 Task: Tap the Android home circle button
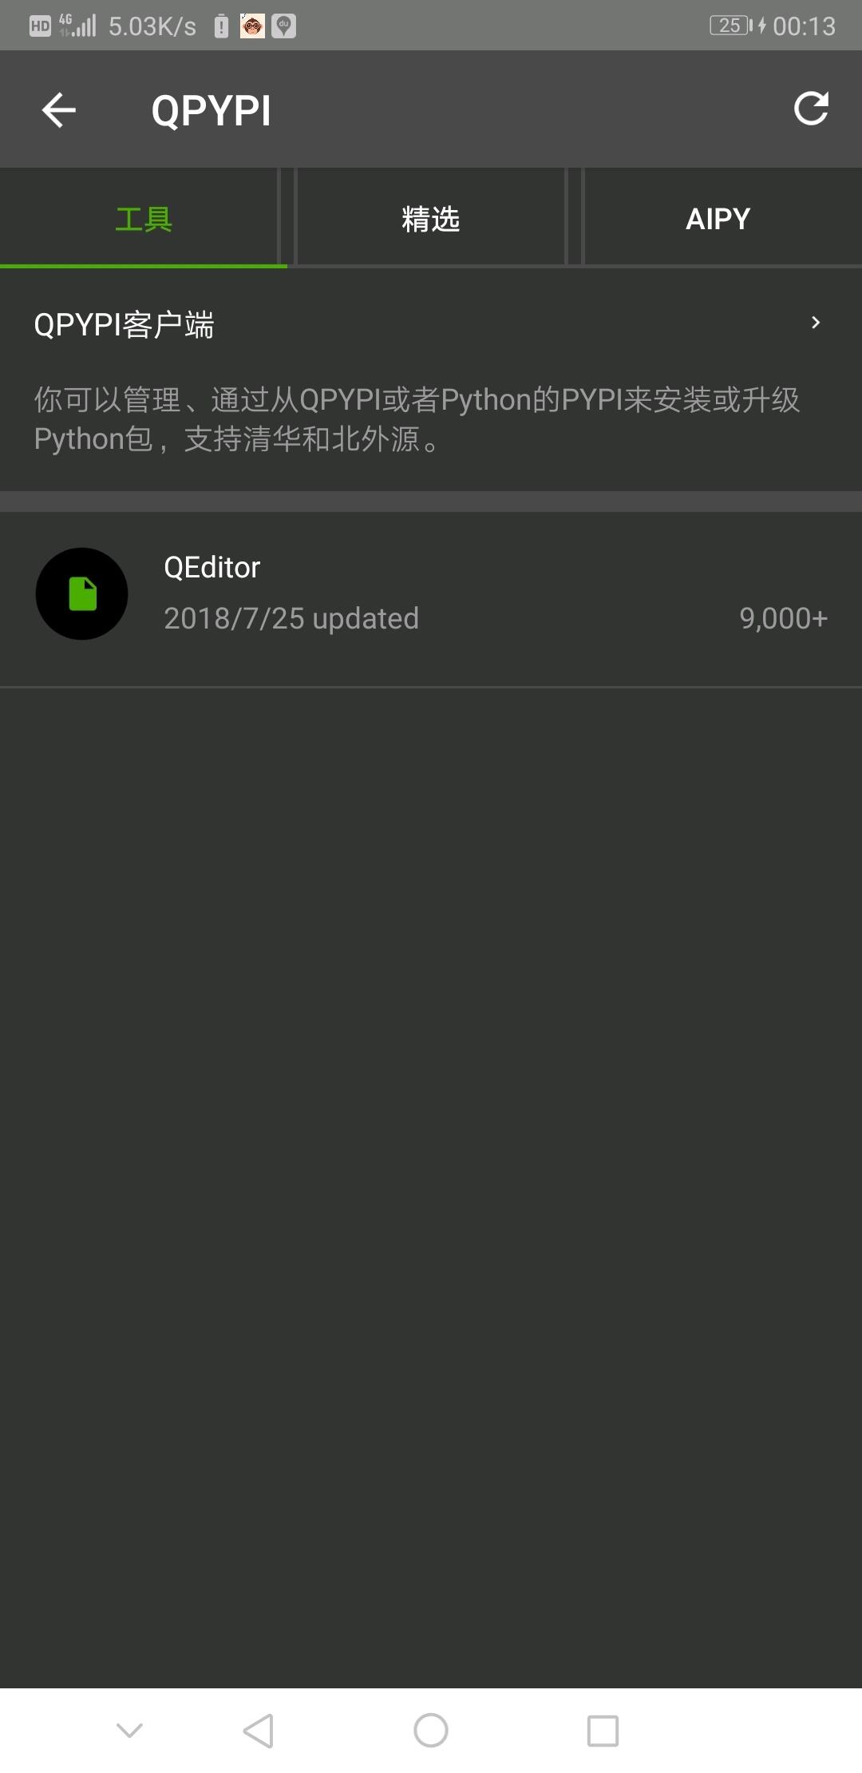tap(431, 1731)
